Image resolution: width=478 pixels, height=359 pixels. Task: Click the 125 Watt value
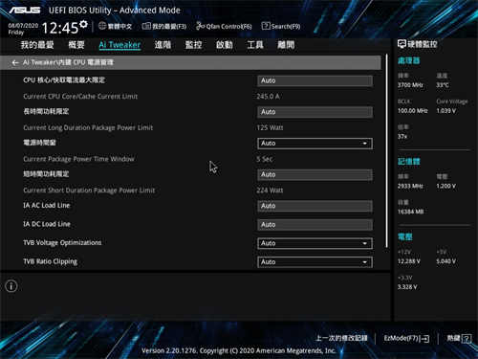point(270,127)
